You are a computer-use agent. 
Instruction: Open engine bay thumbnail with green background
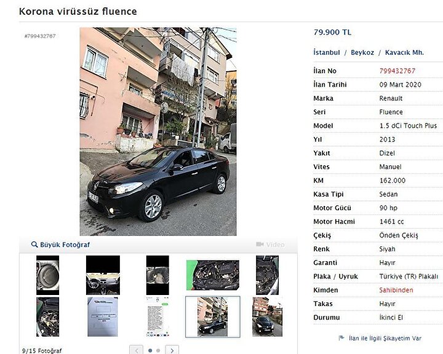click(x=213, y=275)
